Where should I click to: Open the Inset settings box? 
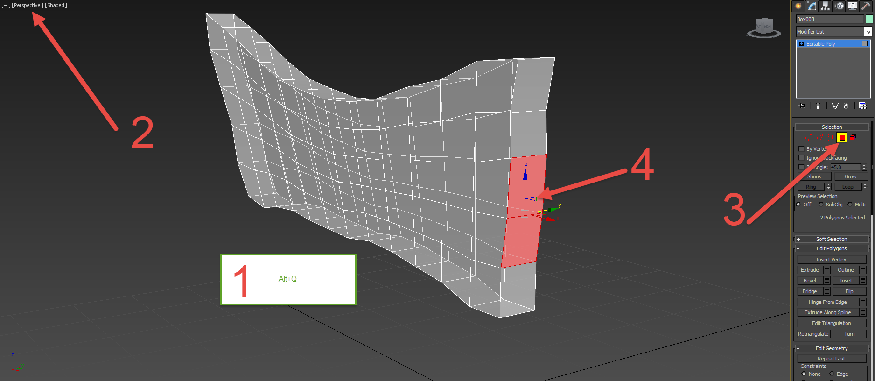coord(863,281)
